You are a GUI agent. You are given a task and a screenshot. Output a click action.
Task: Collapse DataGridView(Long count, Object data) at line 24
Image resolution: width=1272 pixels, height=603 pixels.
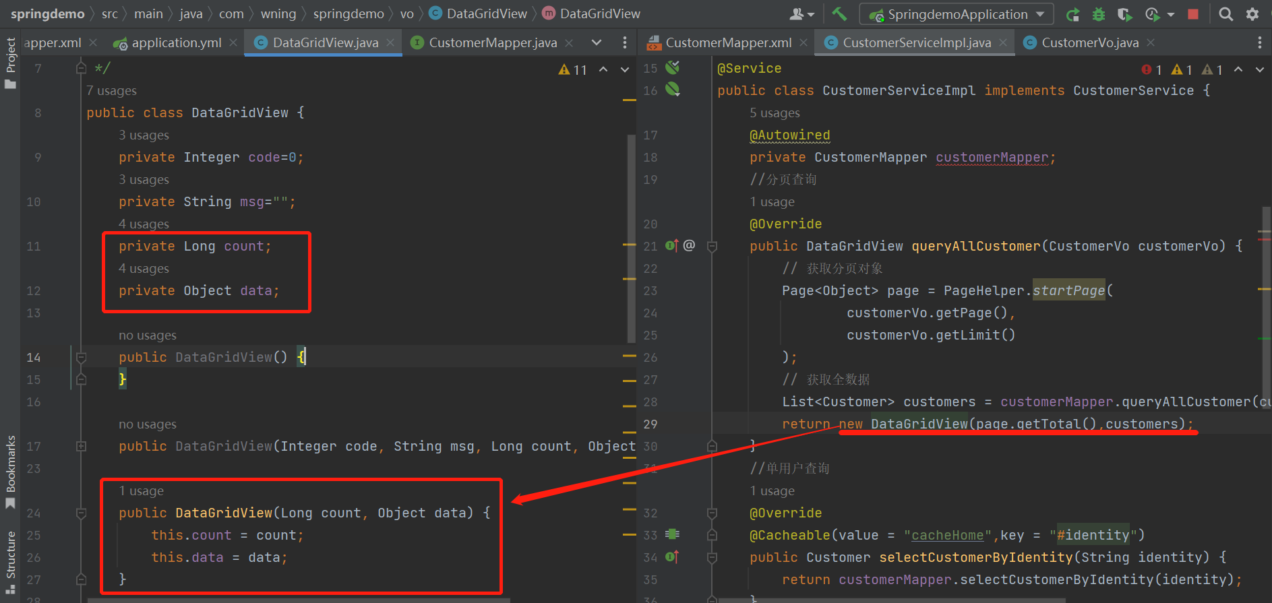[x=81, y=513]
